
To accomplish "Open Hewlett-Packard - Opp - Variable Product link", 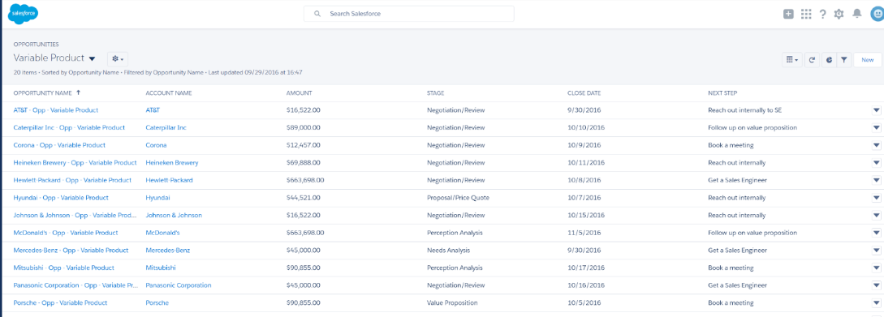I will click(72, 180).
